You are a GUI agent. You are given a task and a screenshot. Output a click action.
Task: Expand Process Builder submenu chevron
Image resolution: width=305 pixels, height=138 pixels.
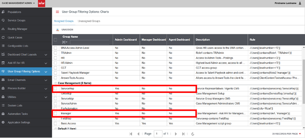[46, 89]
